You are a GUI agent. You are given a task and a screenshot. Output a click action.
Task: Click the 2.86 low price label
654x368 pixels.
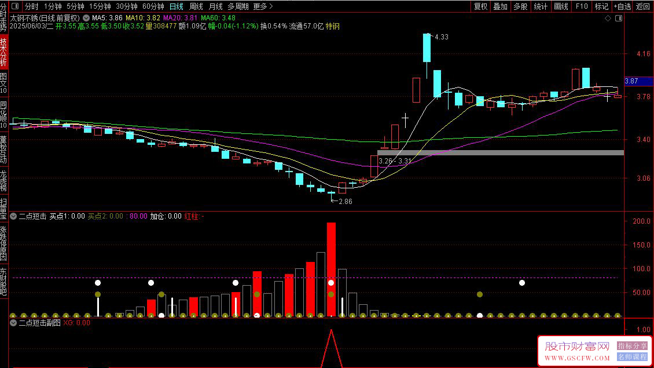pyautogui.click(x=346, y=201)
